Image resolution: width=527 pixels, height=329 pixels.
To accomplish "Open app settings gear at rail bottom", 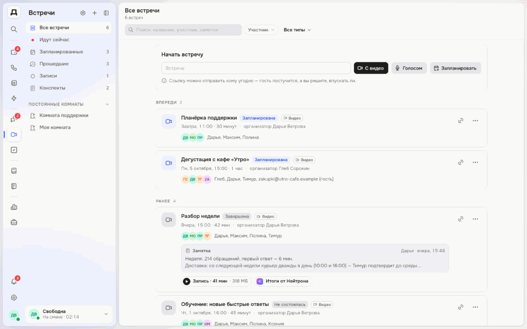I will tap(14, 297).
